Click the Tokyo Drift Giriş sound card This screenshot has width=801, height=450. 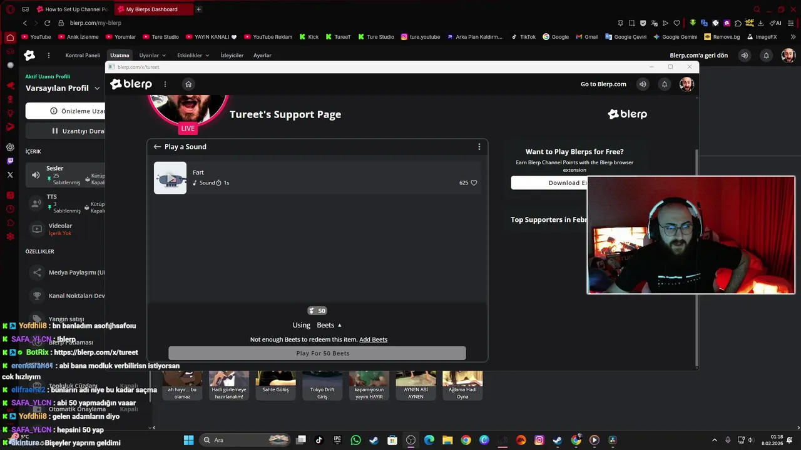(322, 385)
